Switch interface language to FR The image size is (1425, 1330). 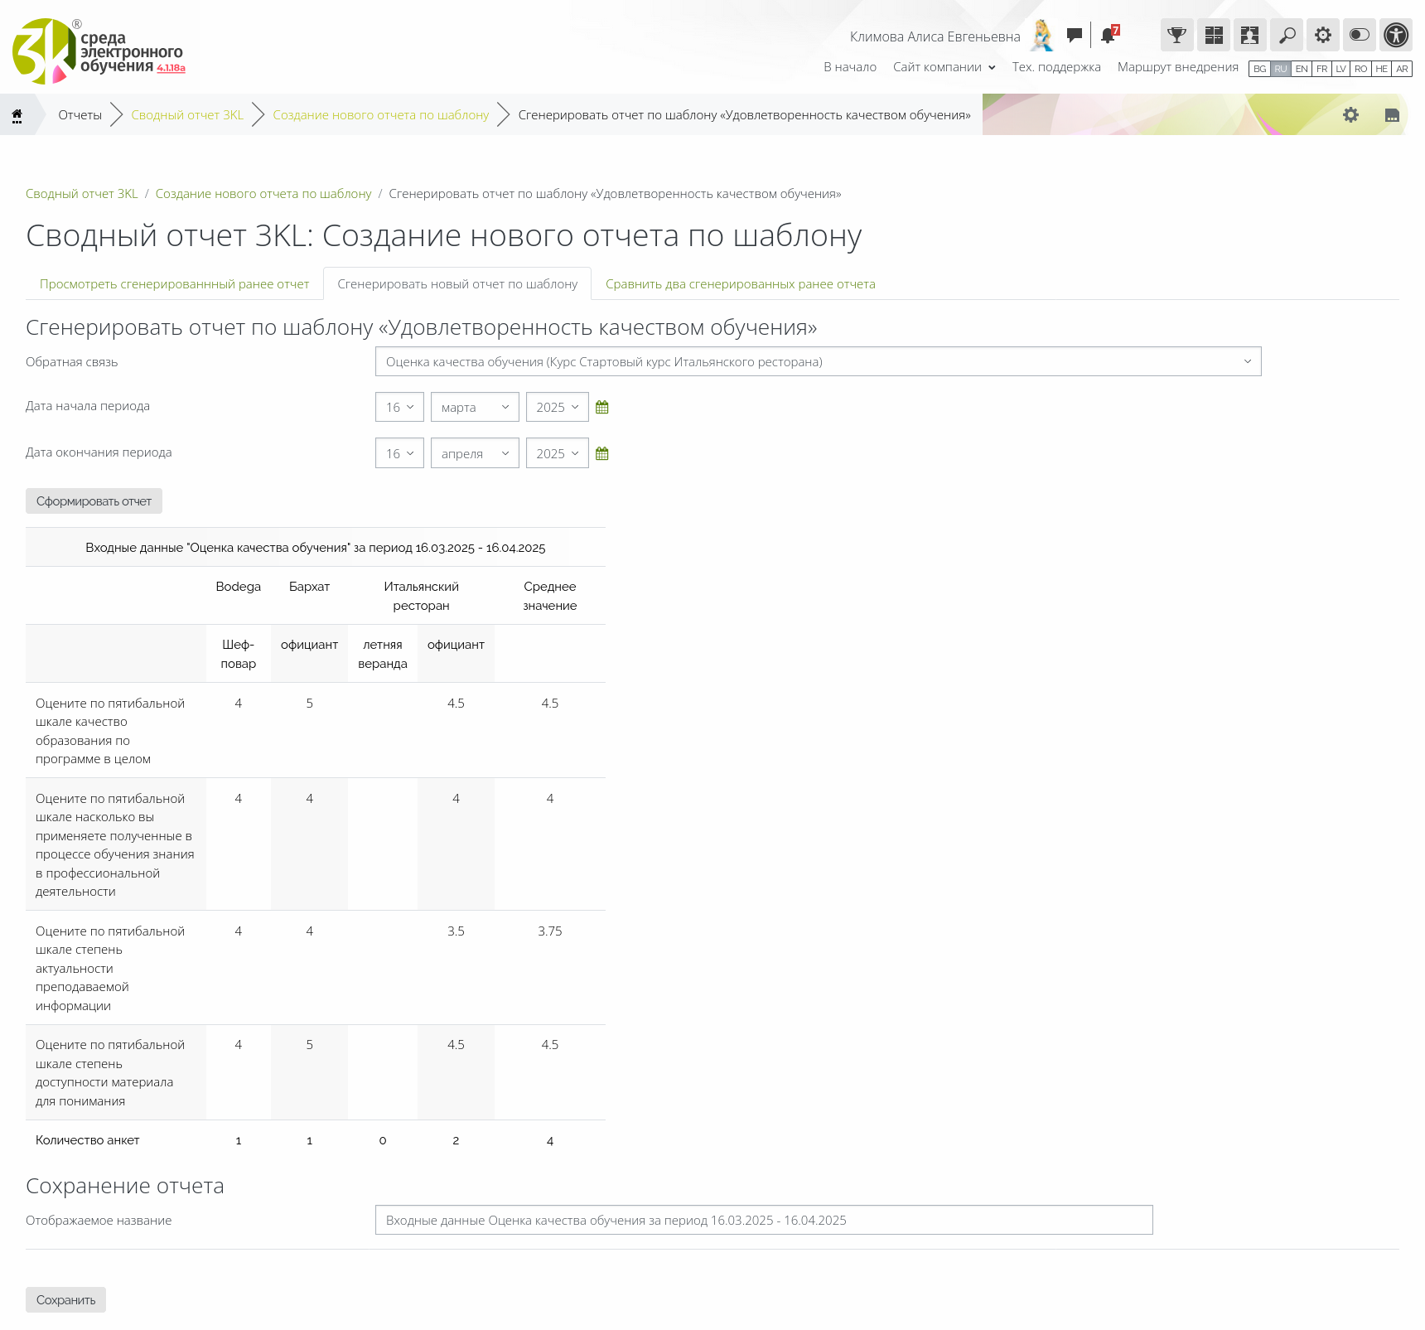coord(1321,69)
